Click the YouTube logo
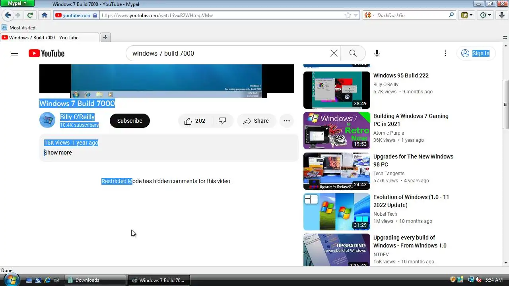This screenshot has width=509, height=286. click(x=47, y=53)
